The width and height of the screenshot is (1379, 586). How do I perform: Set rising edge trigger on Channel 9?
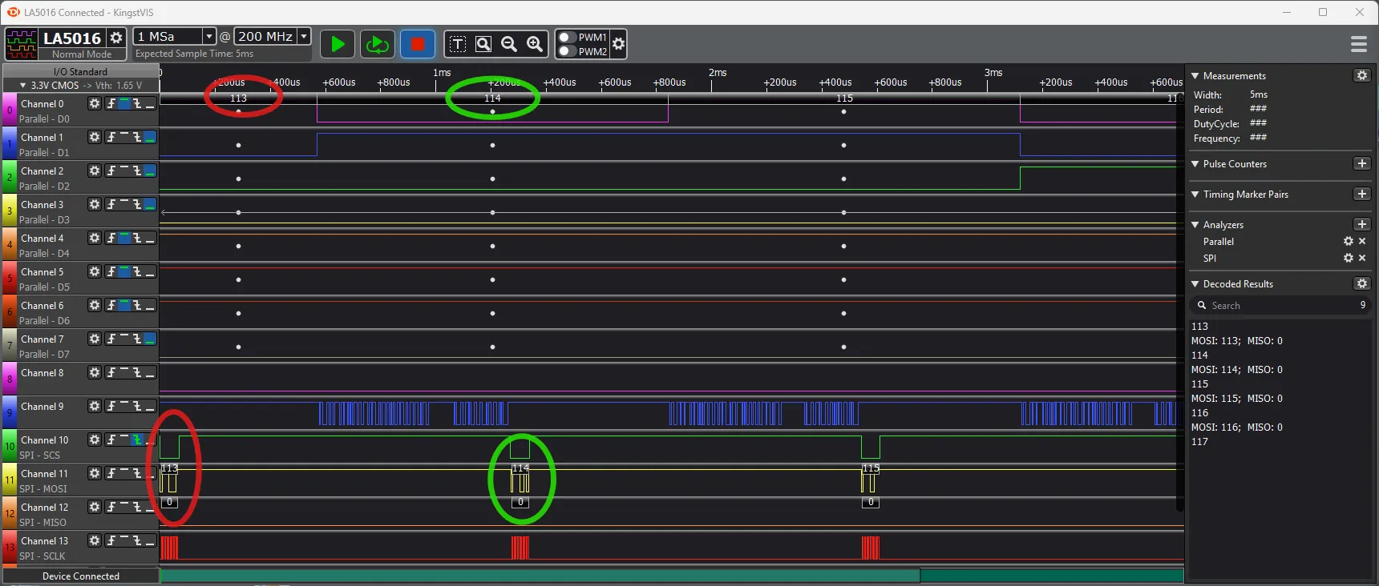point(111,406)
